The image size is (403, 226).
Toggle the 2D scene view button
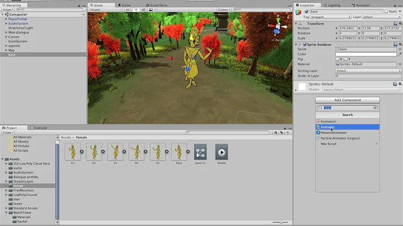click(x=127, y=10)
